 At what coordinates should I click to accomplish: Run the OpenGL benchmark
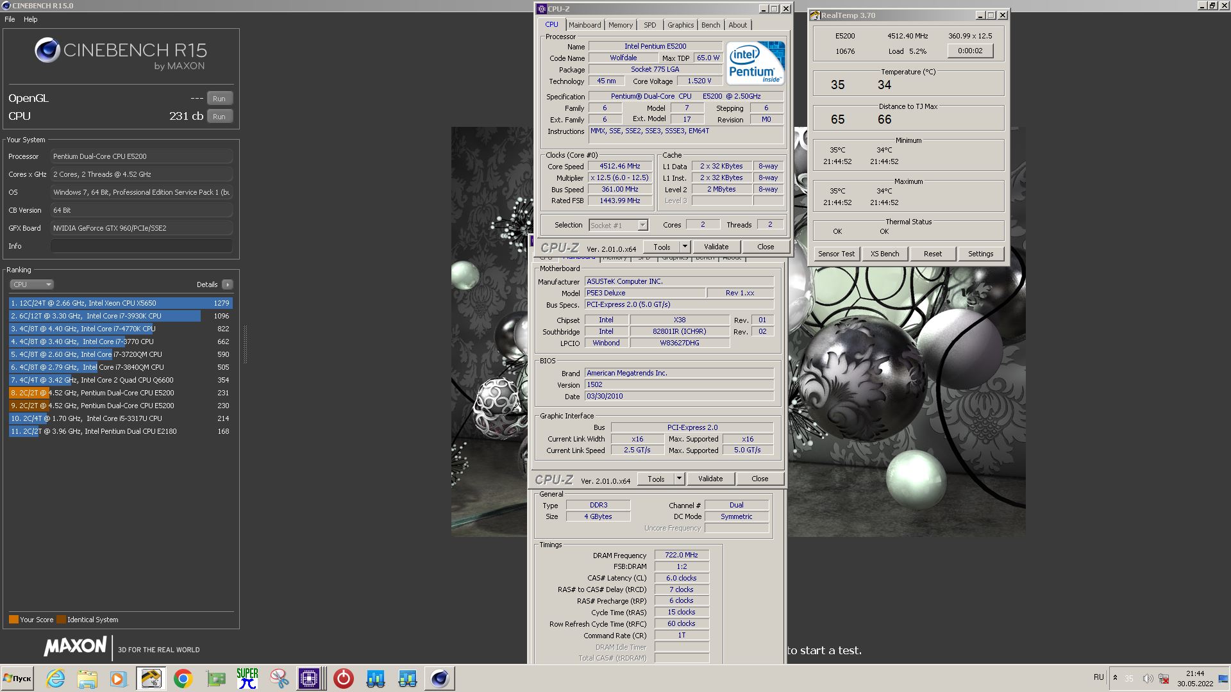tap(219, 99)
